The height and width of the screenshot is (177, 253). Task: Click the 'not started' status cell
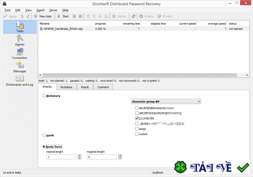tap(236, 29)
